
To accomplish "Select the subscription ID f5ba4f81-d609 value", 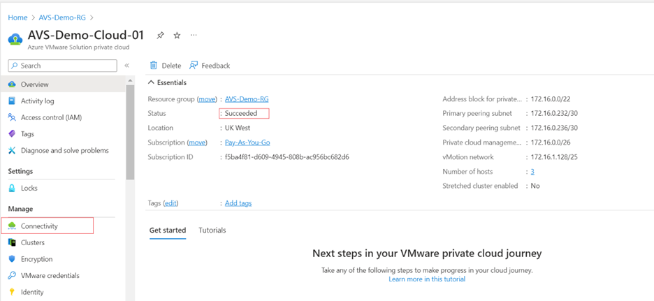I will pyautogui.click(x=287, y=157).
